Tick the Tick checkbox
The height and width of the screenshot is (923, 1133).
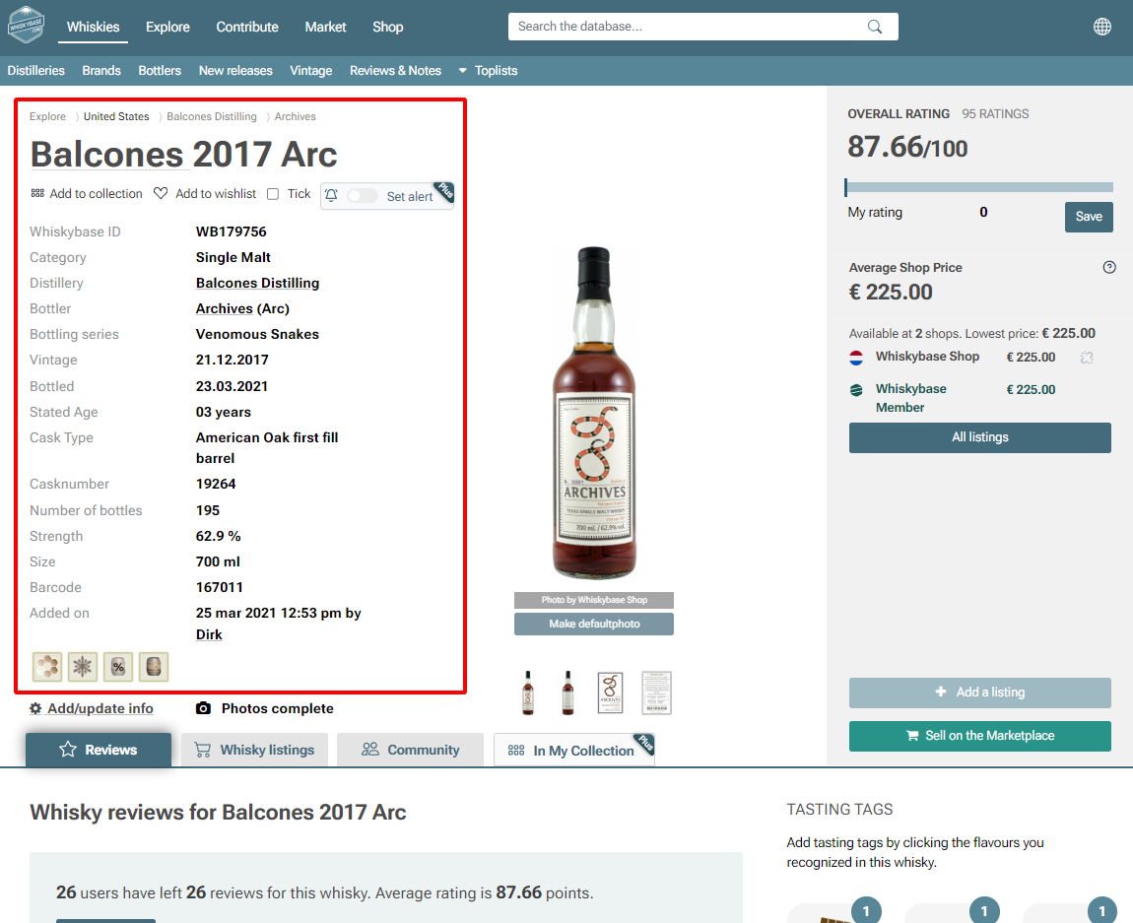click(272, 193)
